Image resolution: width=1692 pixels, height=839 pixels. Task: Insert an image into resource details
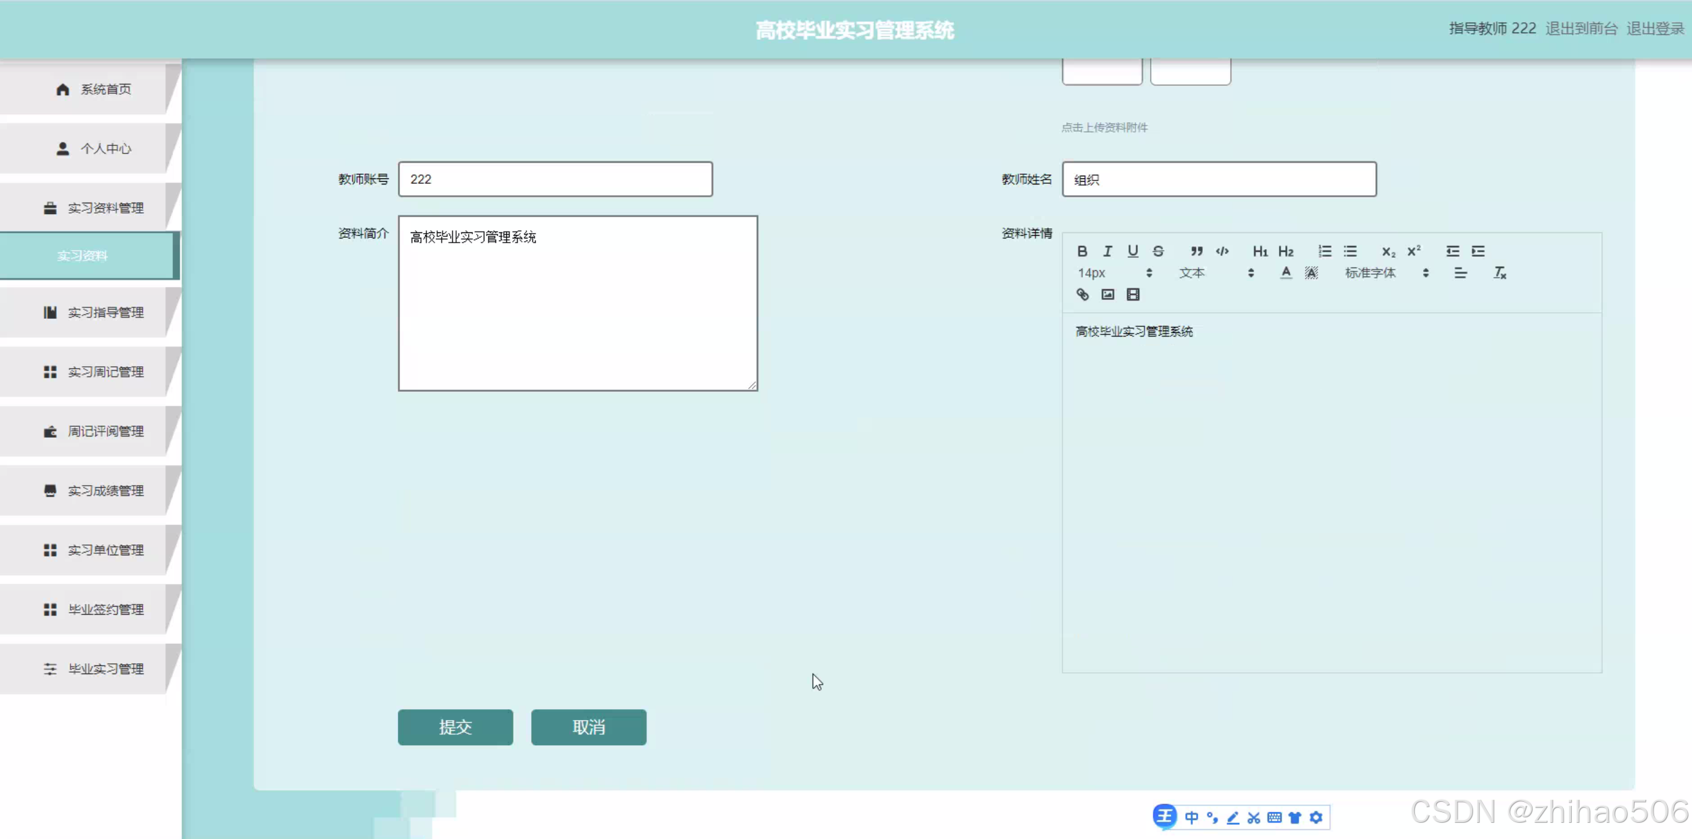click(1108, 295)
